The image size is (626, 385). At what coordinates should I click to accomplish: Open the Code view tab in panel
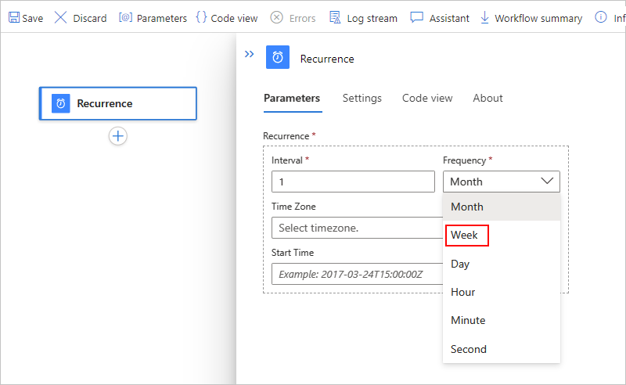point(427,98)
